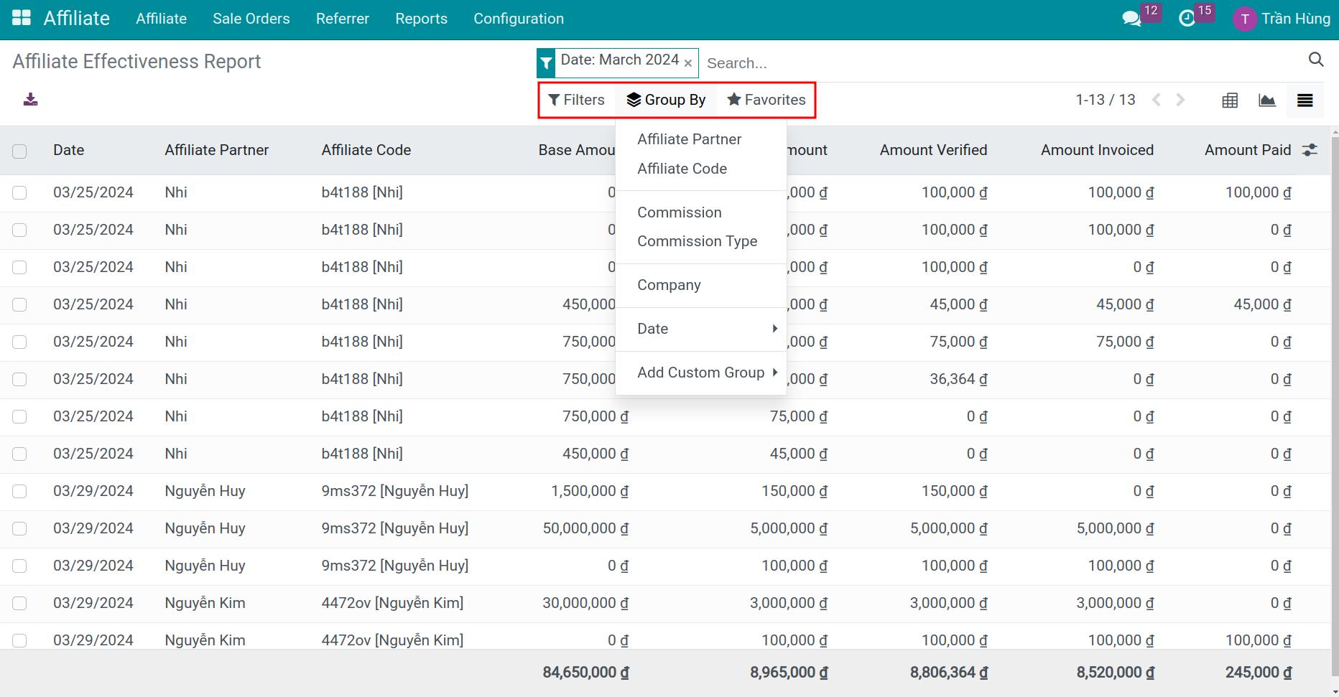The width and height of the screenshot is (1339, 697).
Task: Click the 36,364 ₫ amount verified cell
Action: pyautogui.click(x=958, y=379)
